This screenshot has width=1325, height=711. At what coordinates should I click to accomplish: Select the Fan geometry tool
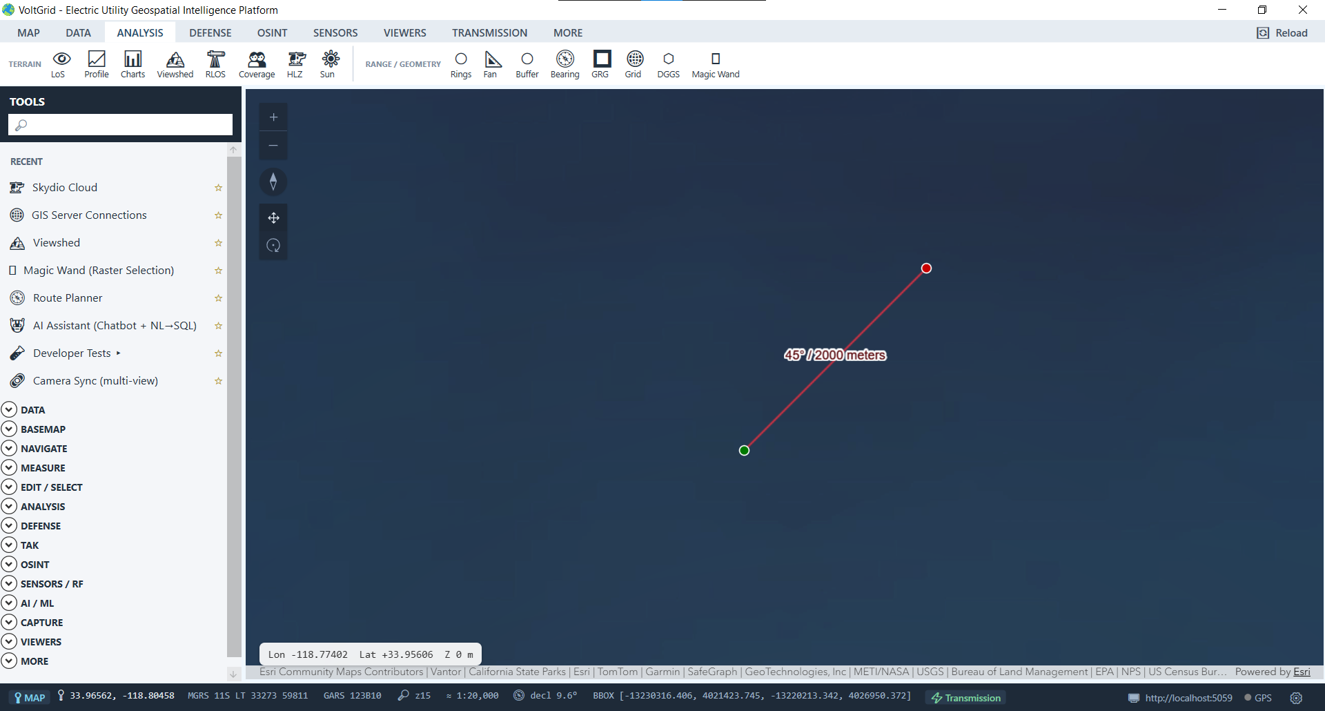pyautogui.click(x=491, y=64)
